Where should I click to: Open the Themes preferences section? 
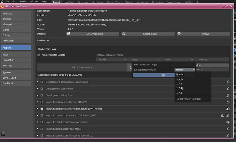coord(16,19)
